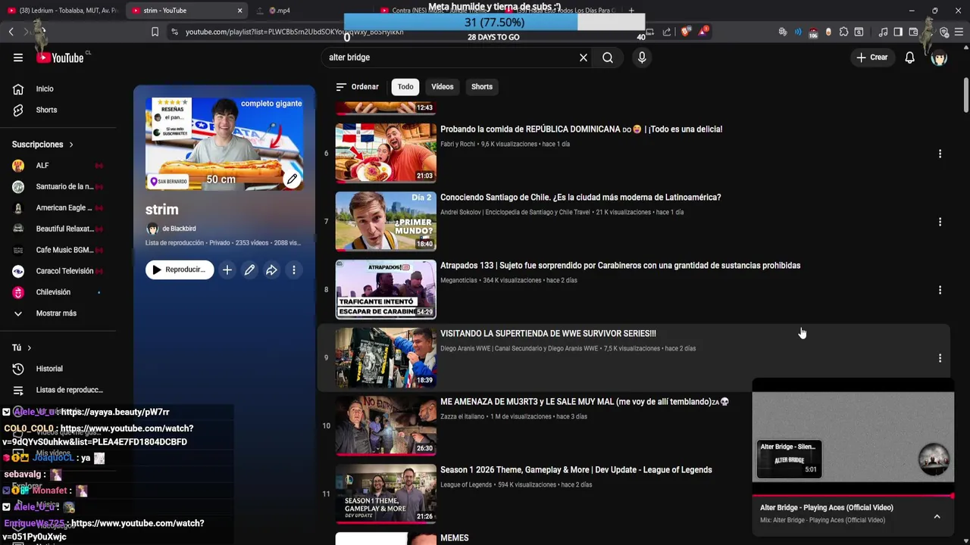Click the browser address bar URL
This screenshot has height=545, width=970.
click(x=294, y=32)
